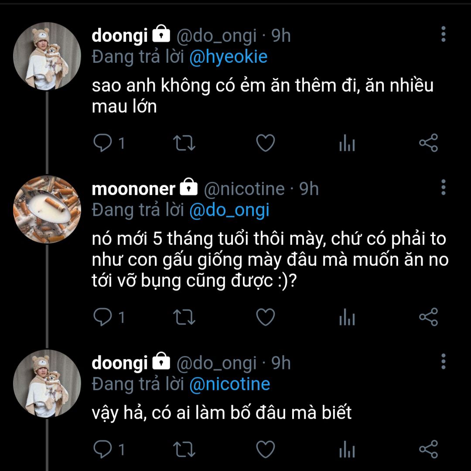The height and width of the screenshot is (471, 471).
Task: Retweet moononer's reply tweet
Action: tap(184, 318)
